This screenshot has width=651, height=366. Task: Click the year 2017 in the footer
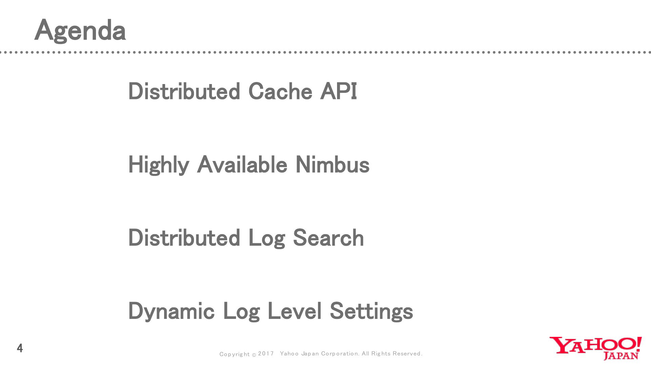(x=266, y=353)
